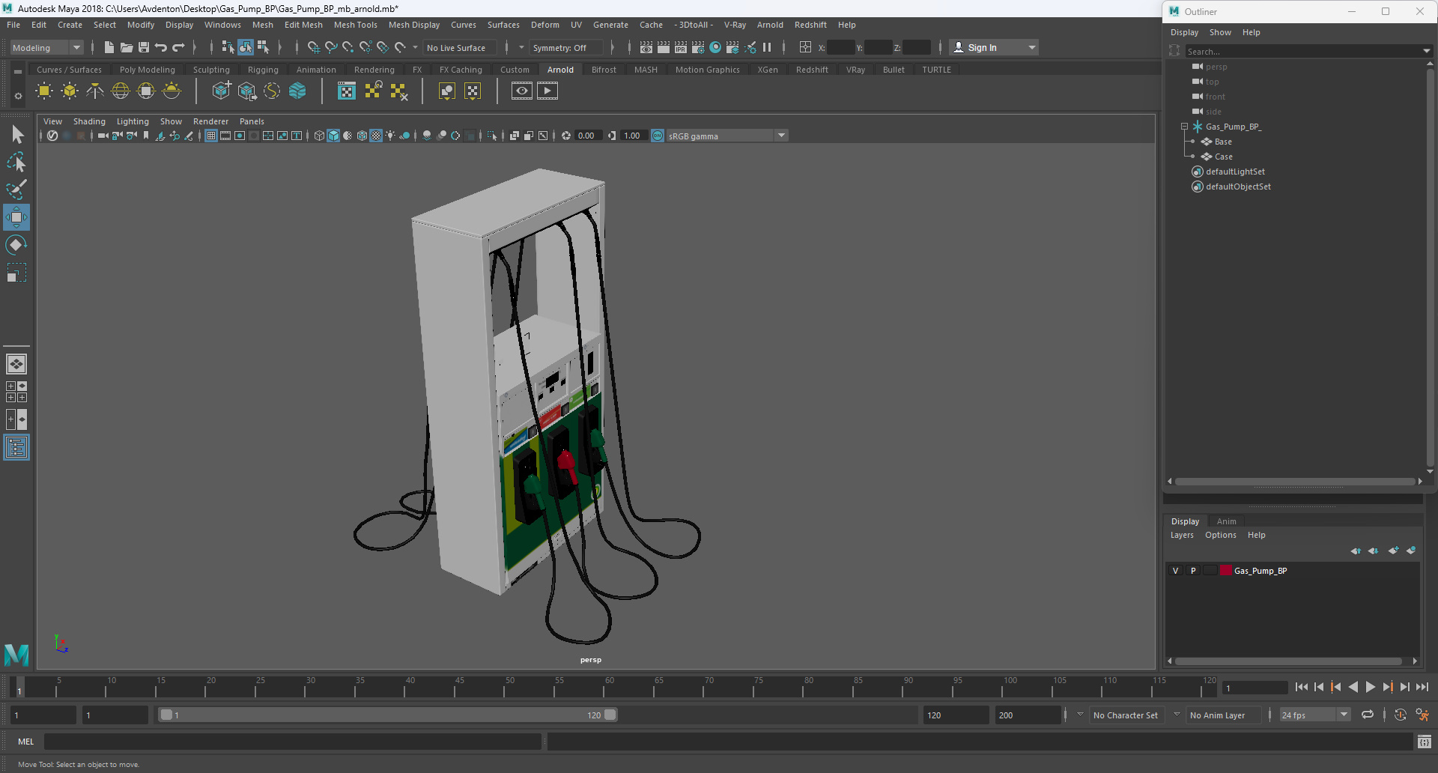Click the single pane layout icon
The width and height of the screenshot is (1438, 773).
(x=16, y=364)
